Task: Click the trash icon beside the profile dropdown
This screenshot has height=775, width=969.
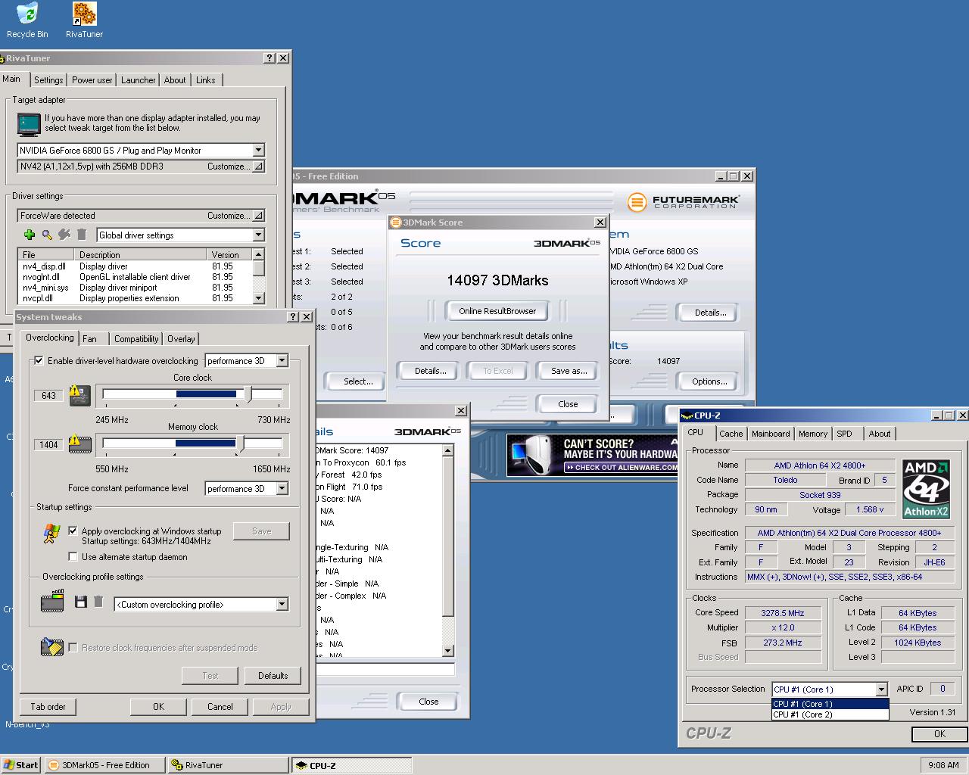Action: coord(98,602)
